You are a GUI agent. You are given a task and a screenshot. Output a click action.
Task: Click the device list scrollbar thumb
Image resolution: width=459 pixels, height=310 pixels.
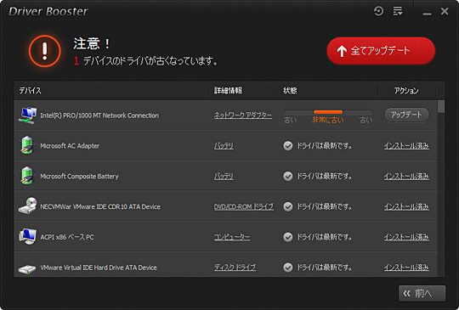441,106
